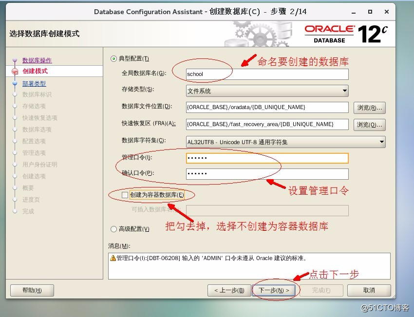Viewport: 414px width, 317px height.
Task: Proceed with 下一步 button
Action: [x=274, y=290]
